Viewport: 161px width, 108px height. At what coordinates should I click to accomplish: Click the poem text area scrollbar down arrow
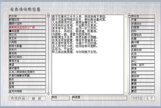pos(126,93)
